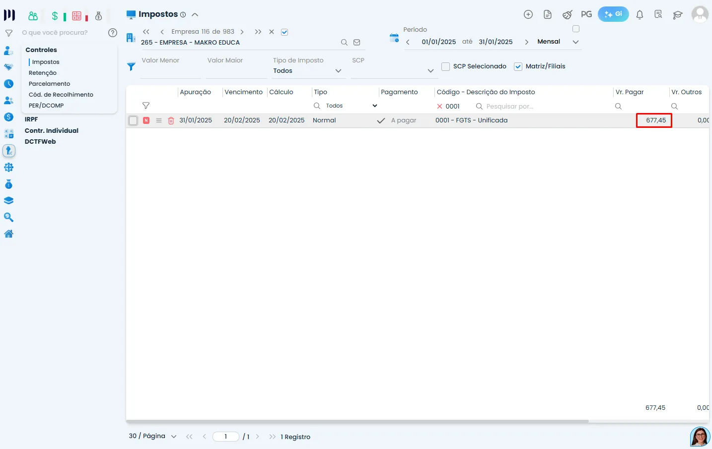Uncheck the Matriz/Filiais checkbox
Image resolution: width=712 pixels, height=449 pixels.
click(518, 66)
